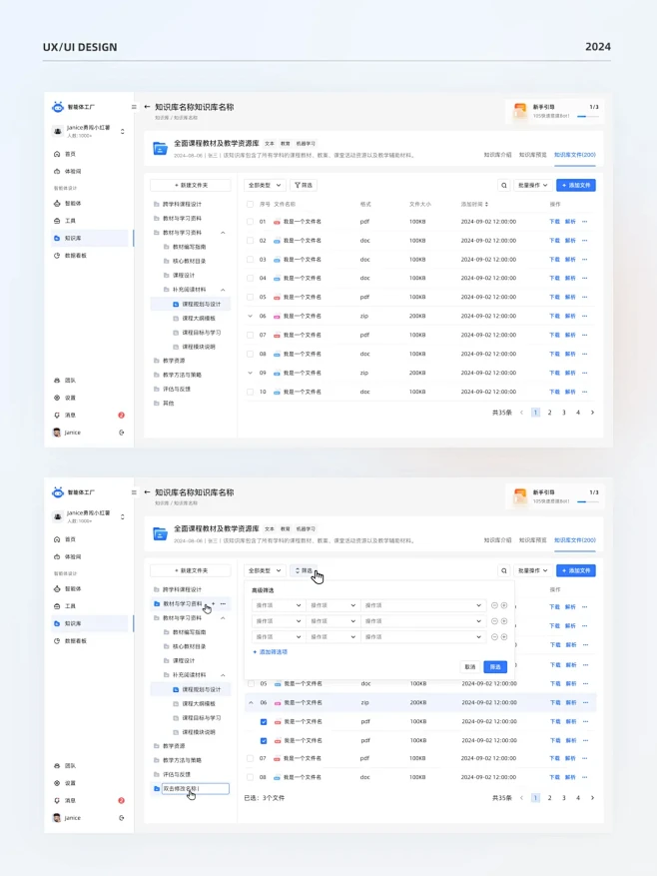Open 数据看板 in the upper mockup sidebar
Viewport: 657px width, 876px height.
pos(76,256)
